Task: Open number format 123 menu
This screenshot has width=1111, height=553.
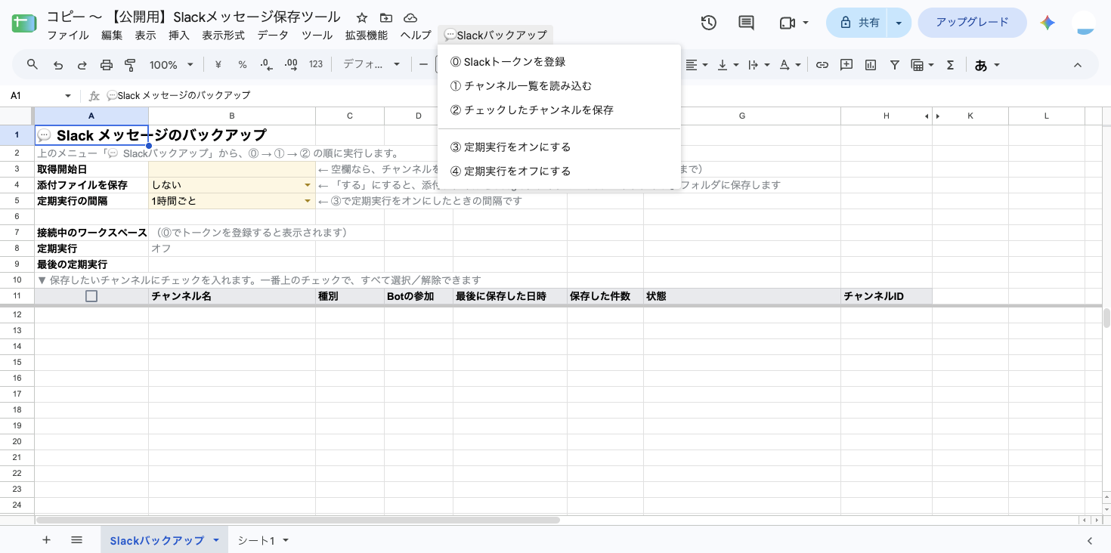Action: (x=316, y=65)
